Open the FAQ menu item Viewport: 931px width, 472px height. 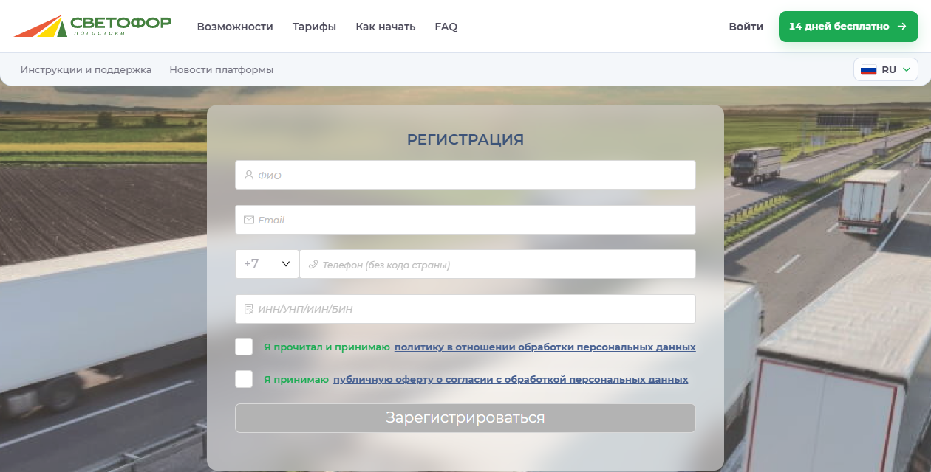click(446, 27)
